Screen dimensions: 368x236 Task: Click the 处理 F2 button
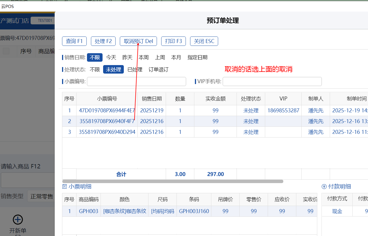click(x=103, y=41)
